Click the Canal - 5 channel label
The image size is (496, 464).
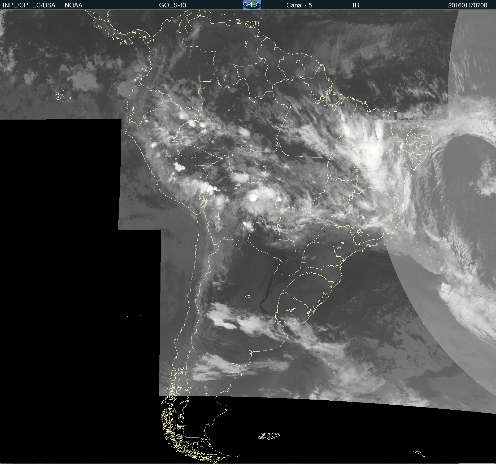(x=299, y=5)
